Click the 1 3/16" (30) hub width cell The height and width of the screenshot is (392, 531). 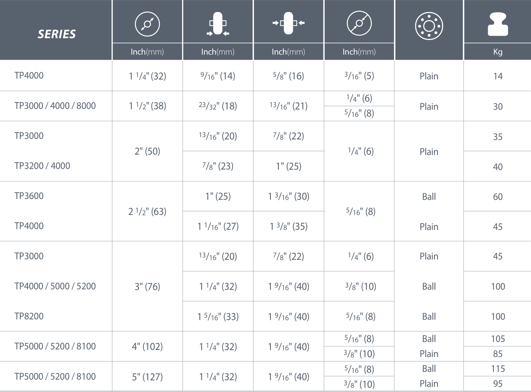point(289,196)
